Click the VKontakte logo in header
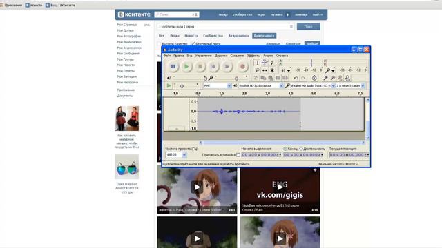Viewport: 442px width, 248px height. click(134, 14)
